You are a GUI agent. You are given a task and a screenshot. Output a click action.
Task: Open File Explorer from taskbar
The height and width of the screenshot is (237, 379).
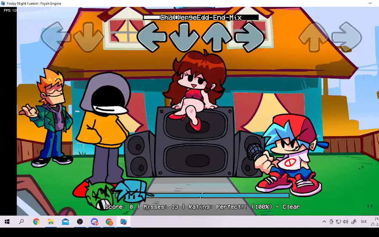(x=51, y=221)
